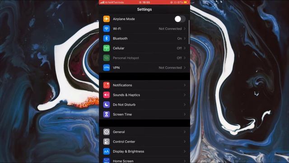The height and width of the screenshot is (163, 289).
Task: Tap the Wi-Fi icon
Action: 107,29
